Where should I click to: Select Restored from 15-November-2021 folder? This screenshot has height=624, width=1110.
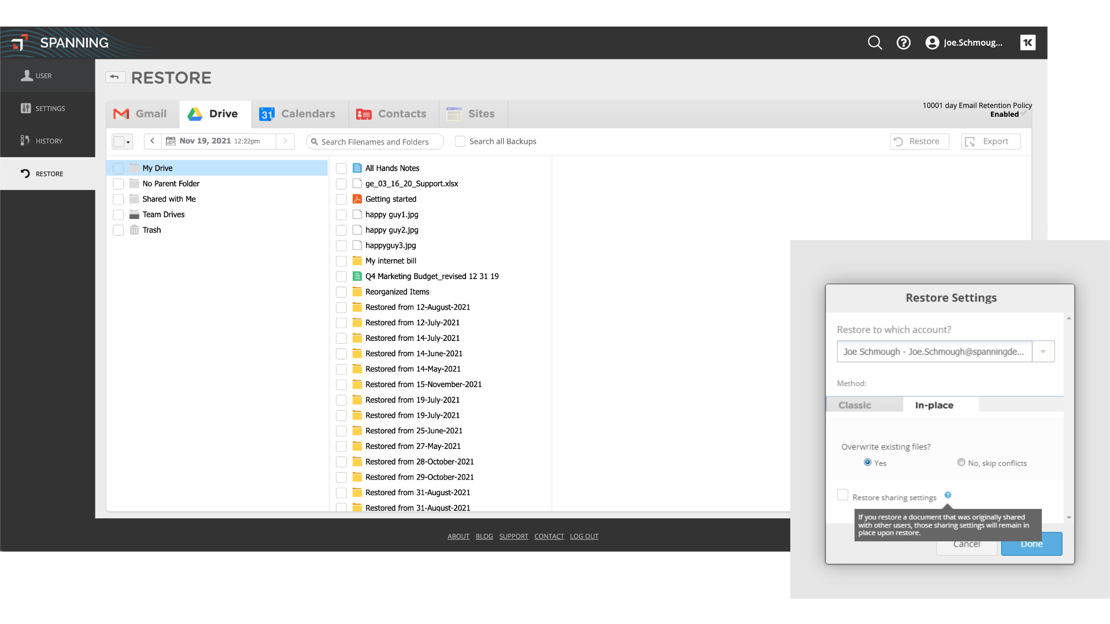(x=423, y=384)
